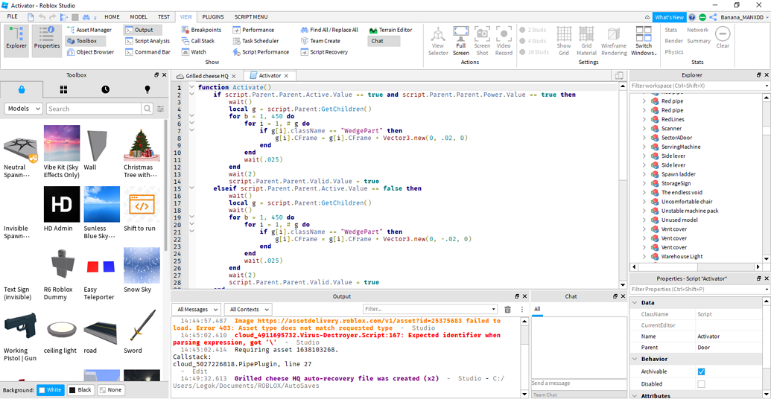The image size is (771, 402).
Task: Clear the Output window with trash icon
Action: [508, 309]
